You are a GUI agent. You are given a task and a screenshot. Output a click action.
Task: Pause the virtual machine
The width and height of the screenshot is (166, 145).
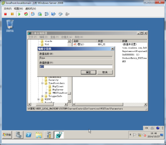pos(12,14)
